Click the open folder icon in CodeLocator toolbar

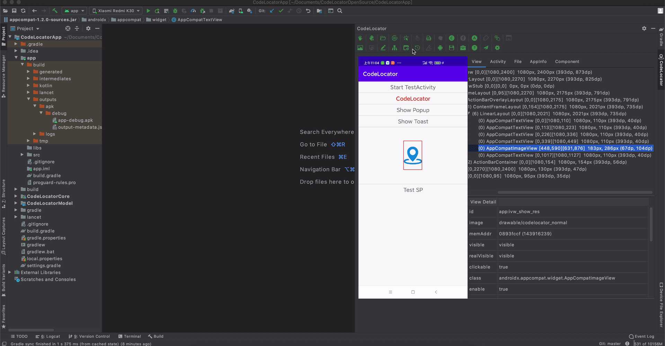tap(383, 38)
